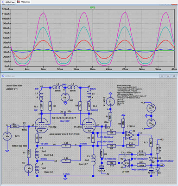This screenshot has width=178, height=186.
Task: Select resistor R13 4k7
Action: click(151, 143)
